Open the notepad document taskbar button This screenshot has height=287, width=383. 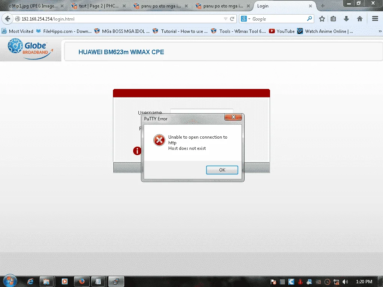click(x=98, y=282)
